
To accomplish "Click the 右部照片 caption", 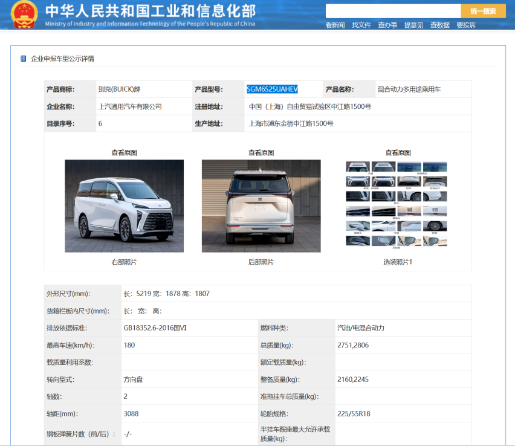I will point(124,262).
